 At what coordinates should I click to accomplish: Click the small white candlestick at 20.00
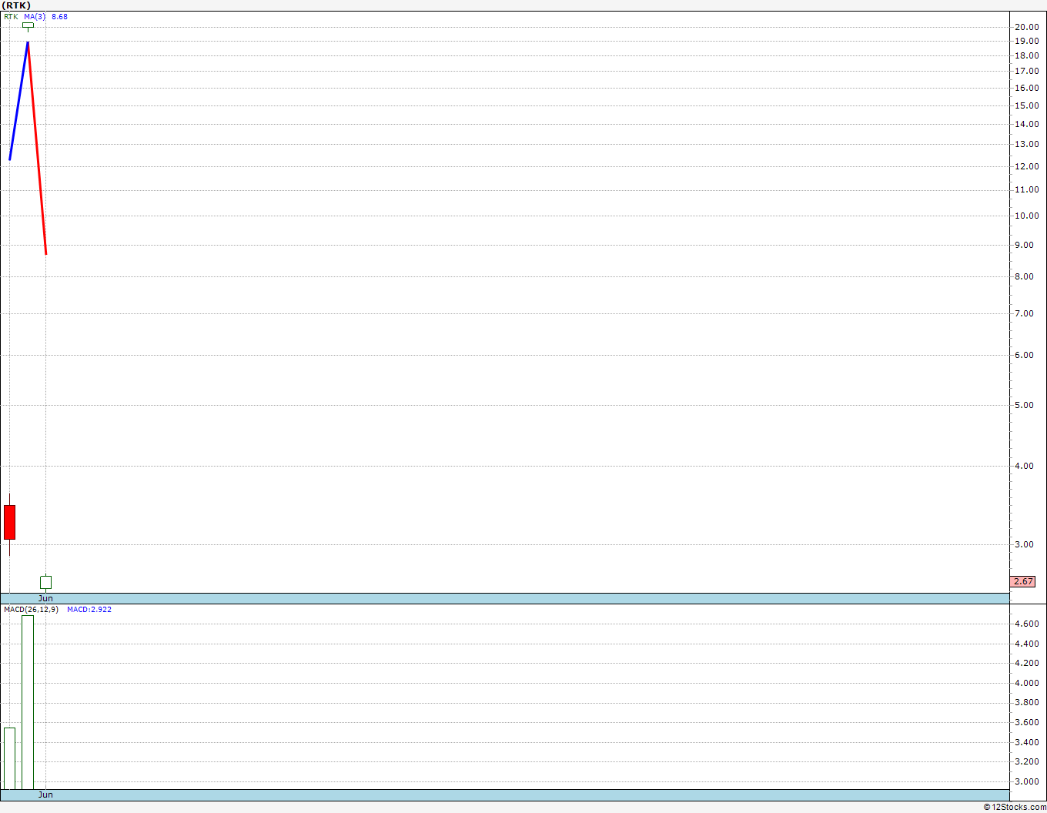tap(28, 25)
